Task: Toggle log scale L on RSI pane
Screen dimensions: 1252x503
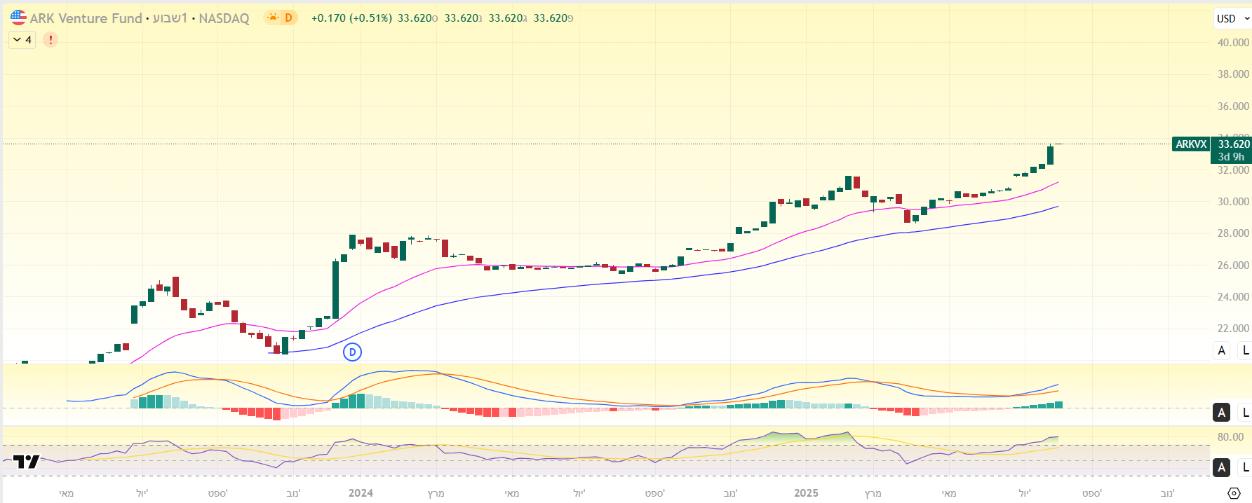Action: [x=1246, y=467]
